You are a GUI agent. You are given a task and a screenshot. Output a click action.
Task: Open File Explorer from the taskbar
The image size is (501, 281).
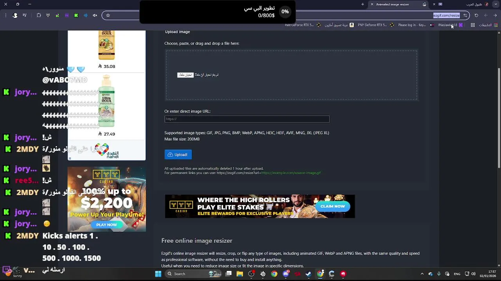click(x=240, y=274)
